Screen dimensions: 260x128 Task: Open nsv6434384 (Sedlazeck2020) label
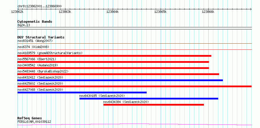click(x=126, y=102)
